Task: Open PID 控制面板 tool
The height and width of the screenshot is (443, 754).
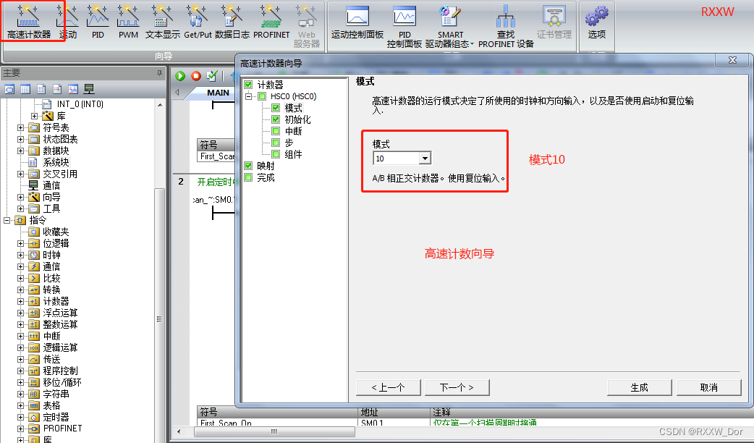Action: (x=404, y=27)
